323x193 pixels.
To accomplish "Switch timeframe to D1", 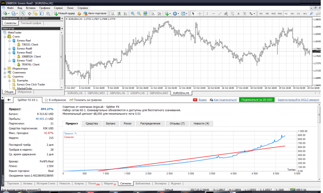I will [298, 14].
